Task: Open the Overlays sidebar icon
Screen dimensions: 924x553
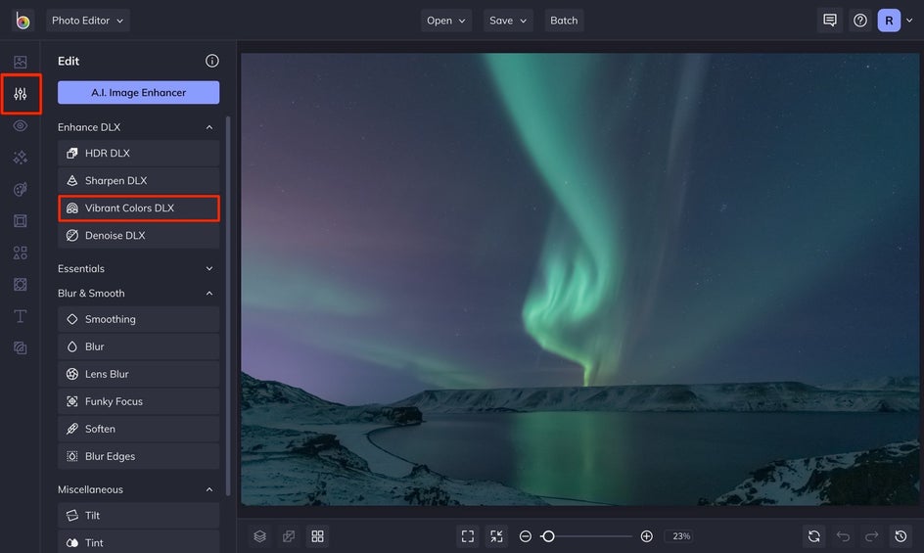Action: (x=20, y=285)
